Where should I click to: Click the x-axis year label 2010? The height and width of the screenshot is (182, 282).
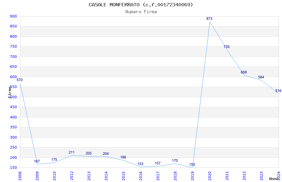click(x=54, y=176)
